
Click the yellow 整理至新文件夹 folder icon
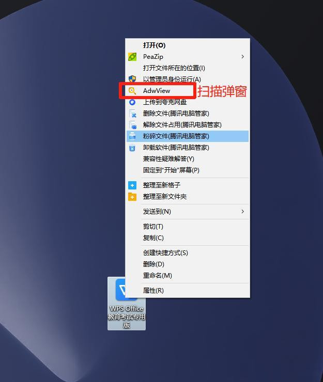pos(132,197)
